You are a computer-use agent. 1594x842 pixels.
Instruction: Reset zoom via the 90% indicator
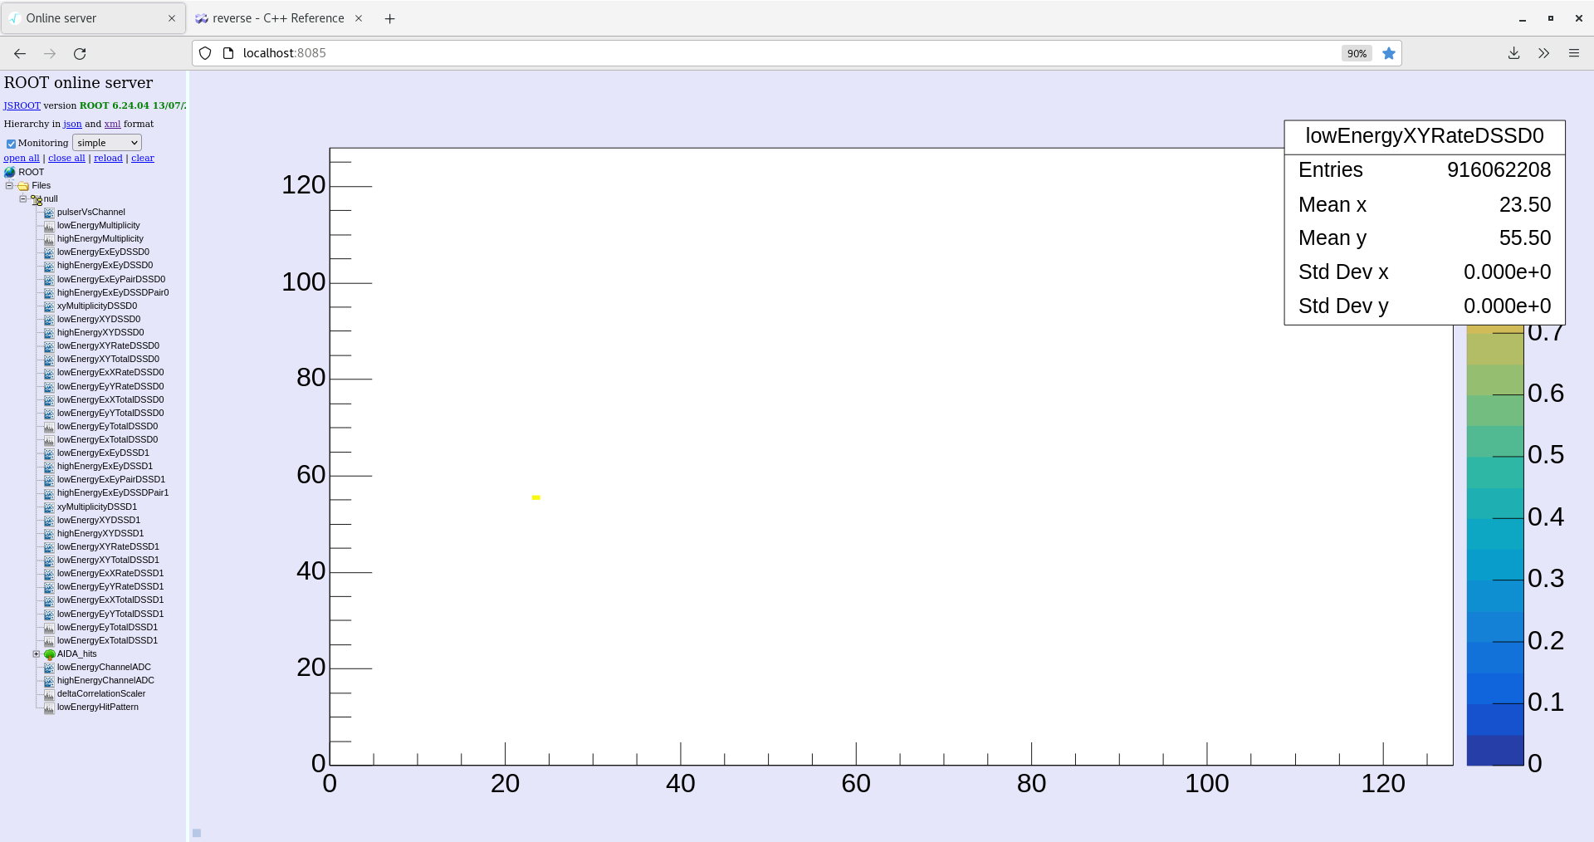coord(1357,53)
